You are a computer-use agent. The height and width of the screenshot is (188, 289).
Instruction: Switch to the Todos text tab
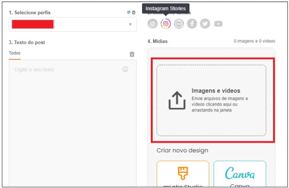14,53
